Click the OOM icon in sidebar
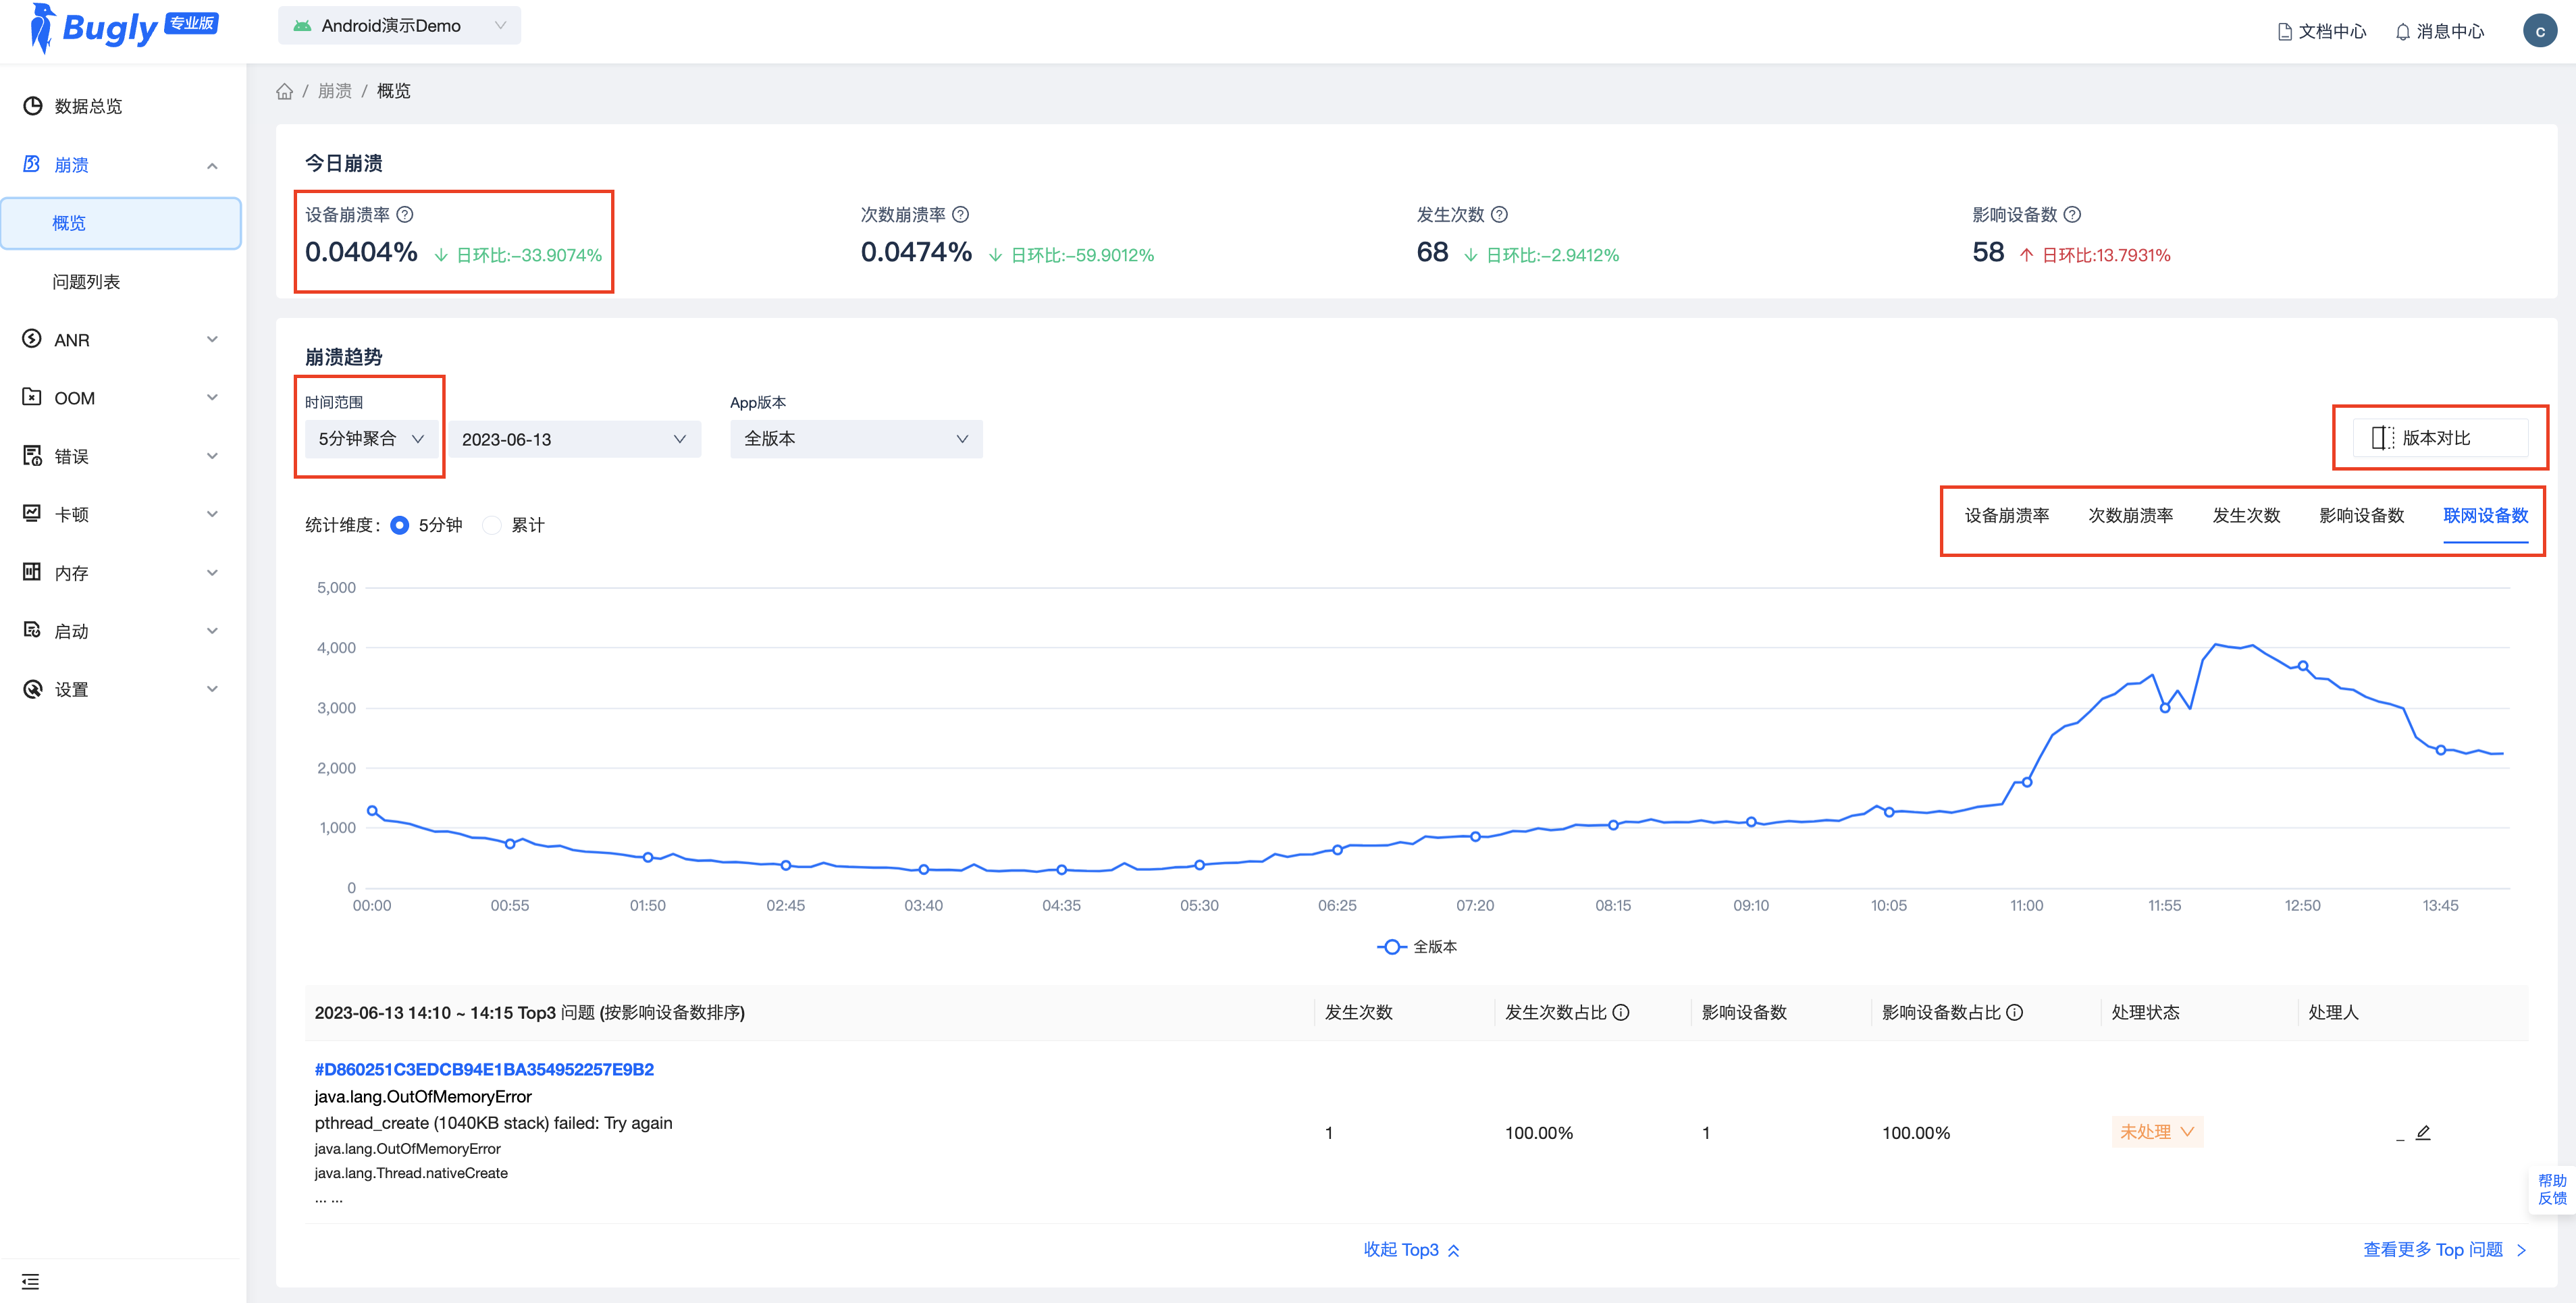Viewport: 2576px width, 1303px height. click(32, 397)
